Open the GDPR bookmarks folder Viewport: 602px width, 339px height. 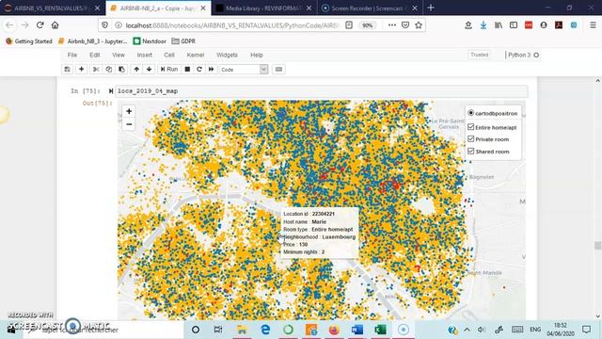(x=183, y=41)
